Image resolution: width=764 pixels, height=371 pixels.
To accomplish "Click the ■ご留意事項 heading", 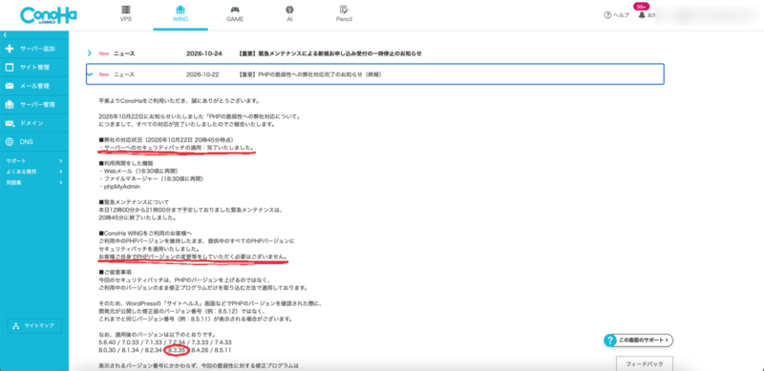I will pyautogui.click(x=115, y=272).
